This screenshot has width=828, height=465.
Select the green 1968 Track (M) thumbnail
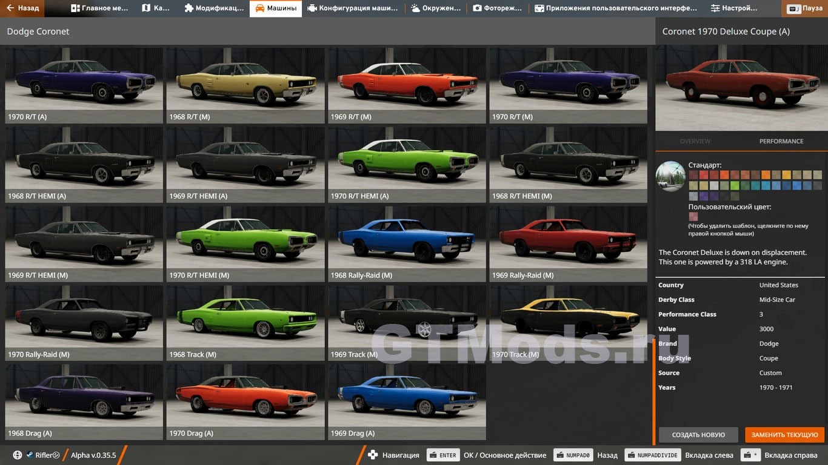point(245,323)
